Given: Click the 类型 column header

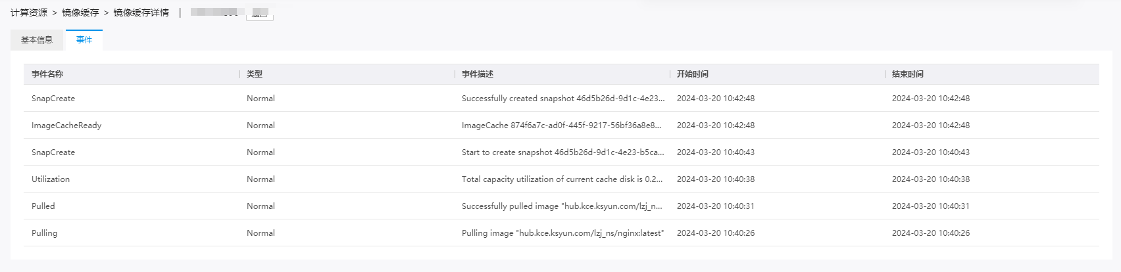Looking at the screenshot, I should (255, 74).
